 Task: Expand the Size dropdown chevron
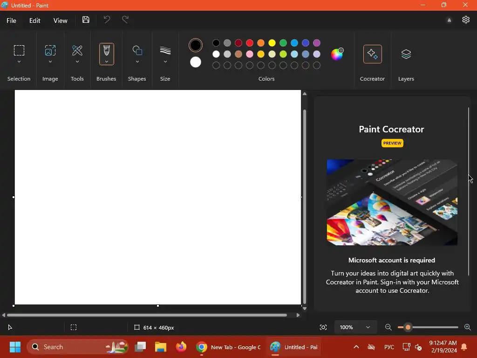point(165,62)
